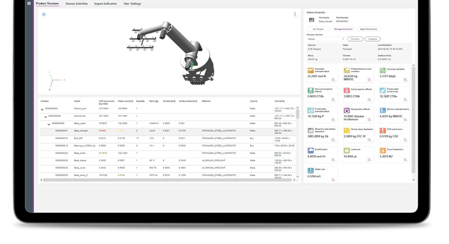Click the 3D cube view icon
The width and height of the screenshot is (449, 244).
[44, 14]
